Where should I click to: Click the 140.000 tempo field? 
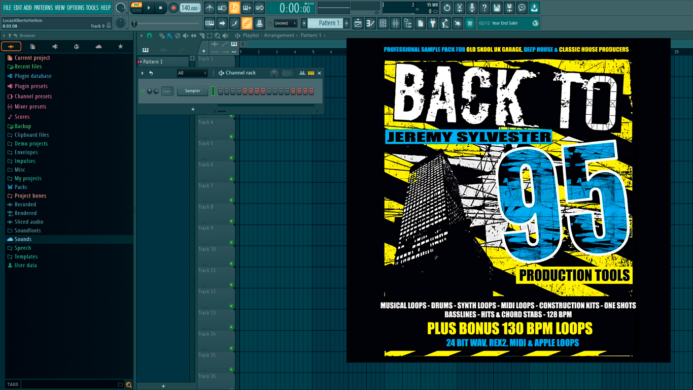tap(190, 8)
